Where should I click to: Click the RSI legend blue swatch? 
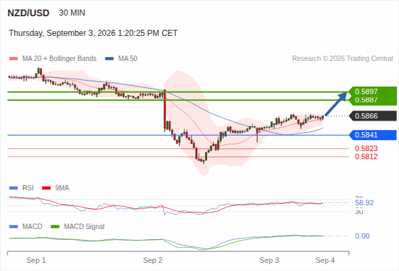14,188
